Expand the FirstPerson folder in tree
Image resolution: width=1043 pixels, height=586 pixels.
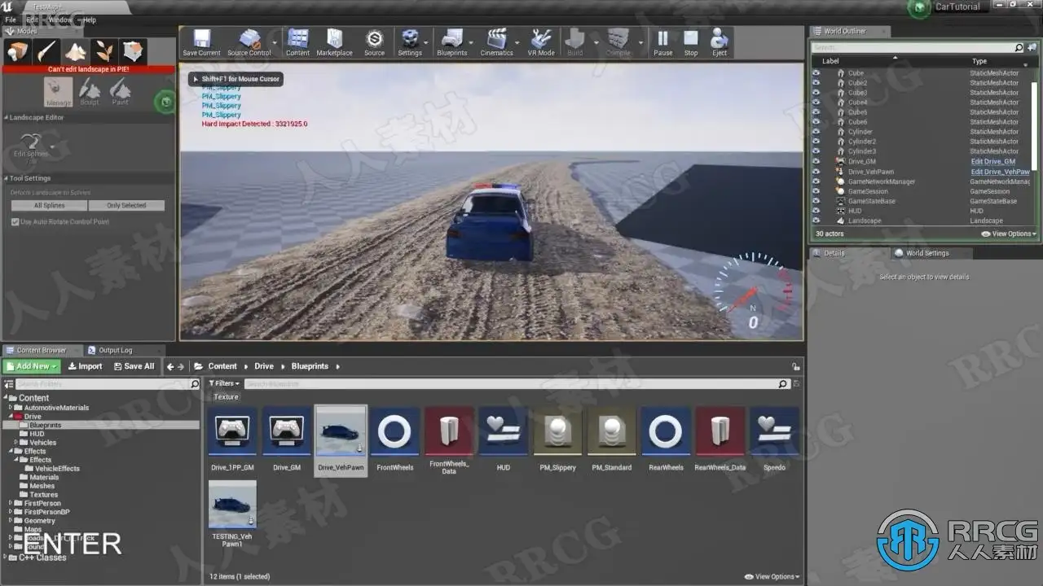click(11, 504)
